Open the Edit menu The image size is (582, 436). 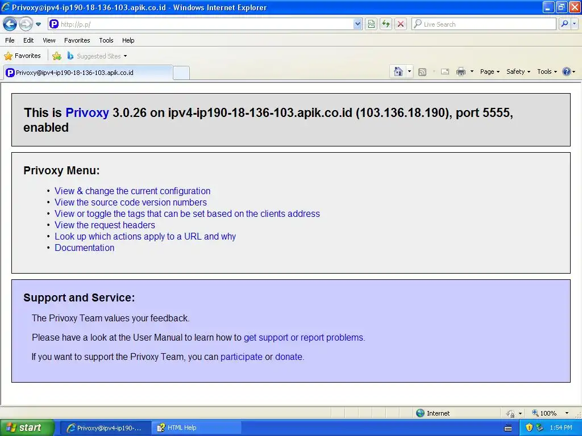coord(28,40)
